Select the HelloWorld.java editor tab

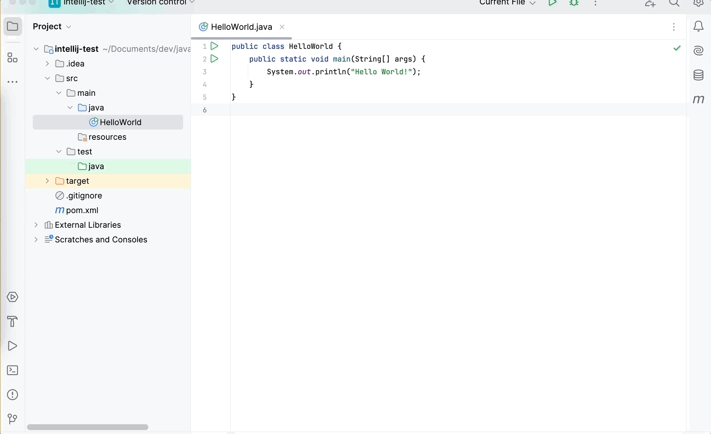(x=241, y=27)
